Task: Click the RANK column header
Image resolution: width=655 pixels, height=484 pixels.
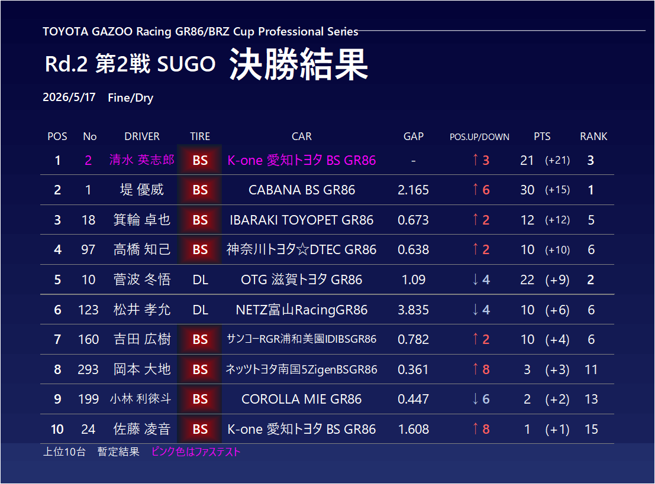Action: pyautogui.click(x=593, y=137)
